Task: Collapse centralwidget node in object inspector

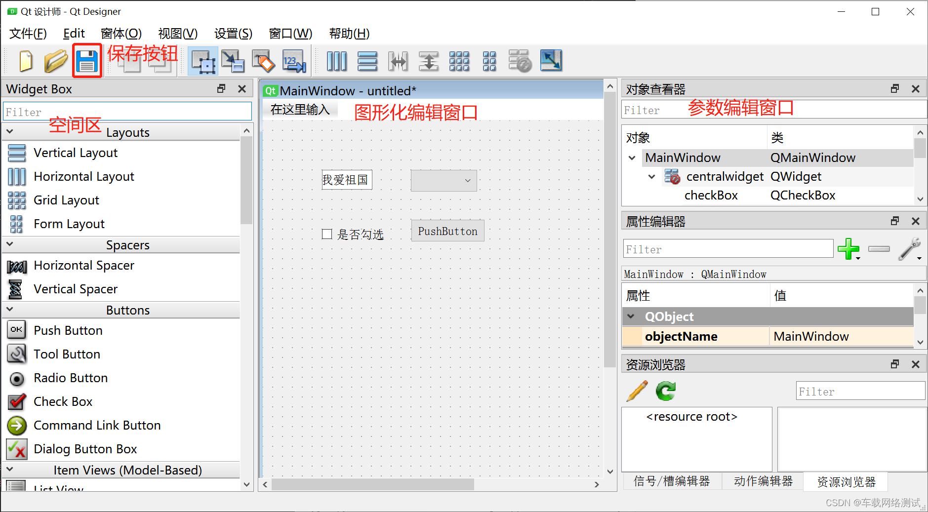Action: (652, 177)
